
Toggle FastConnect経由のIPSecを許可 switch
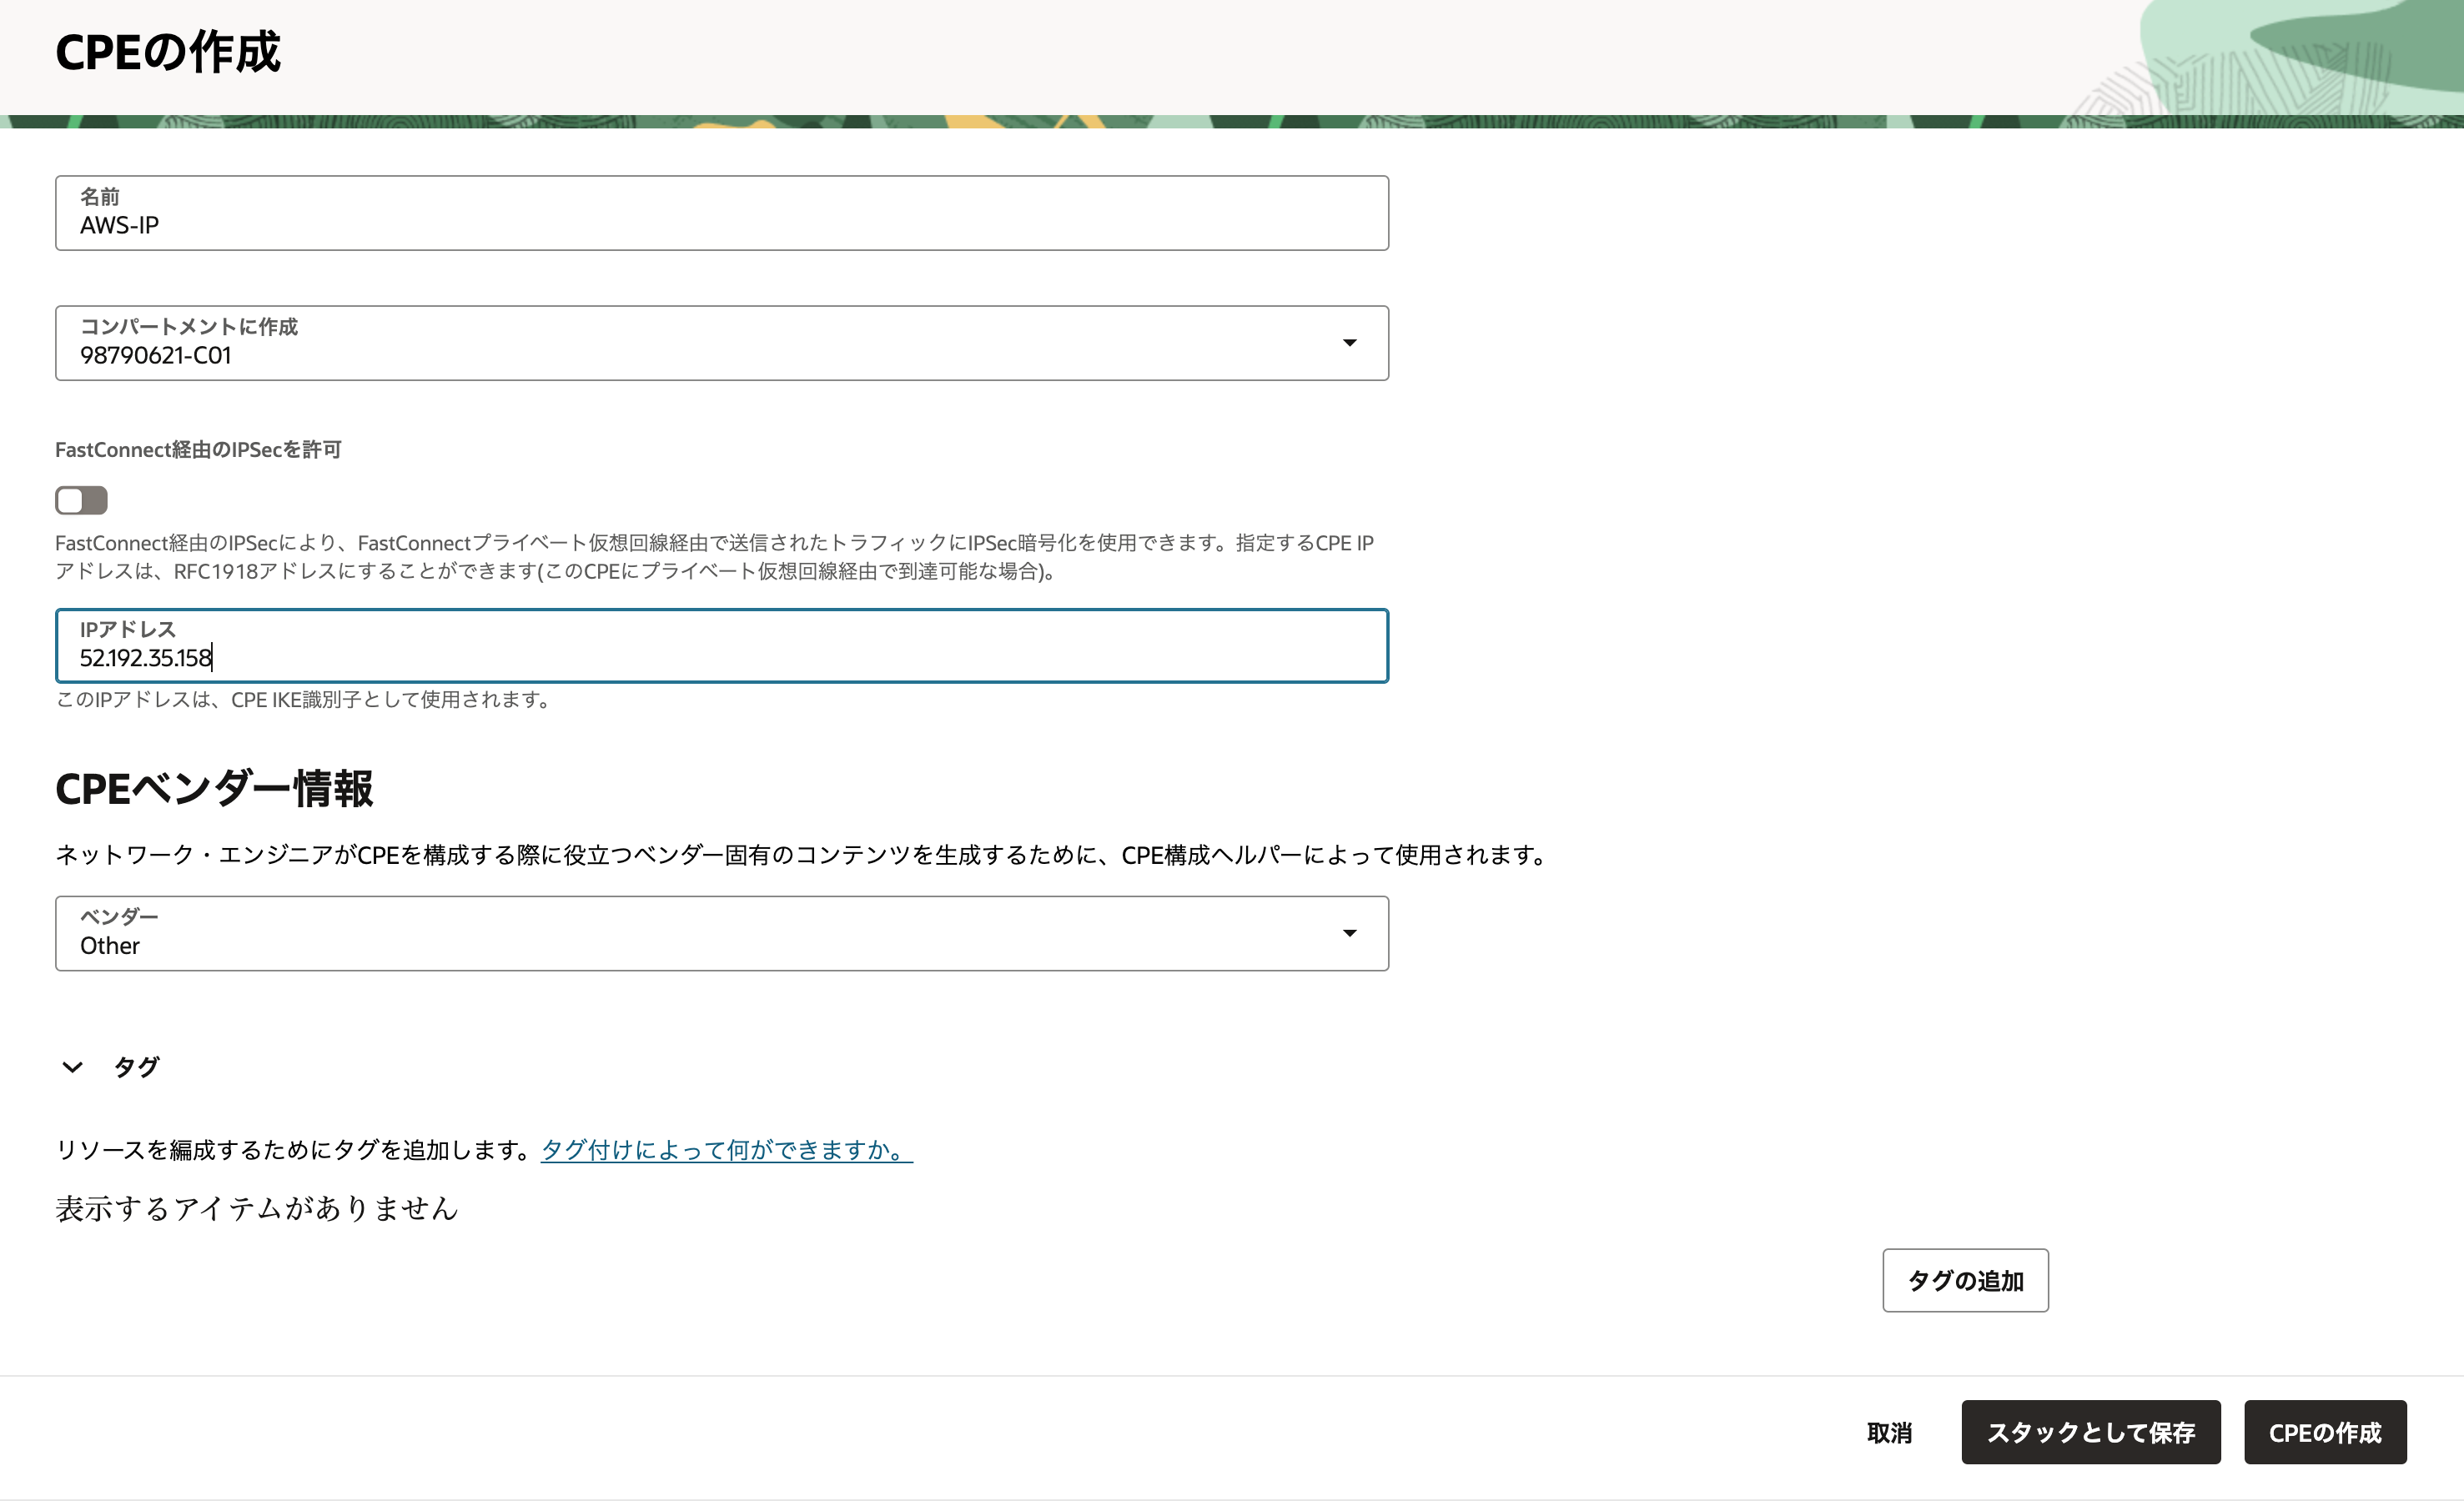[81, 500]
